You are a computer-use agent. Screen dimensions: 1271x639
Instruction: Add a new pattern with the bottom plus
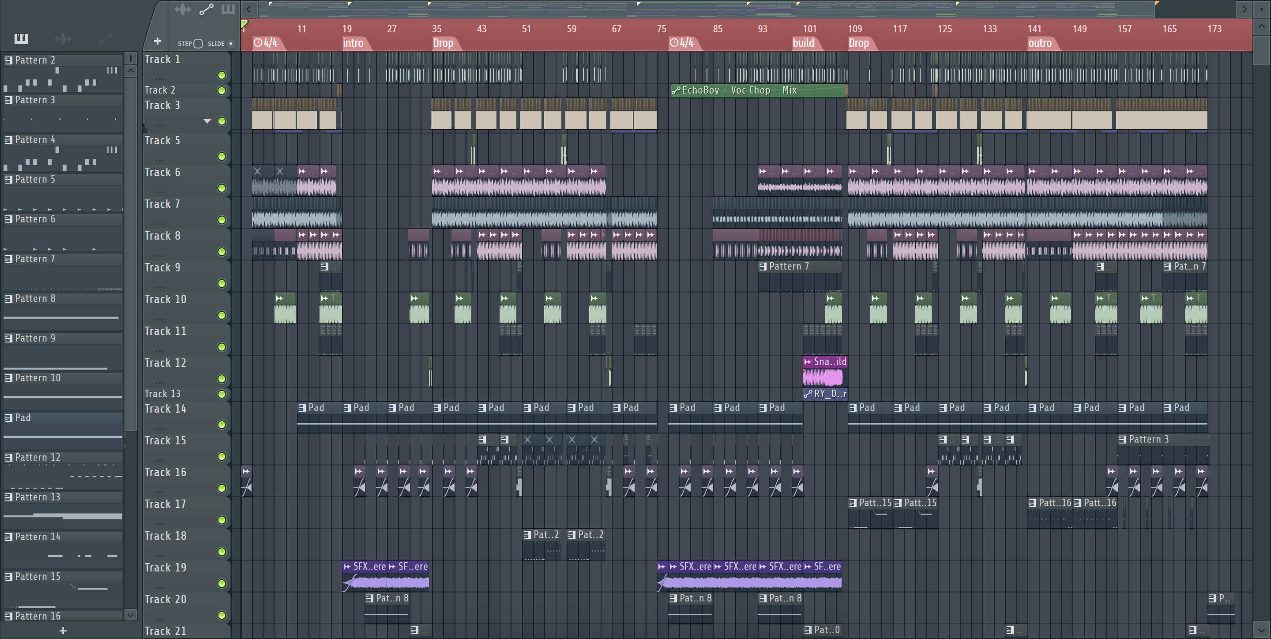[63, 631]
